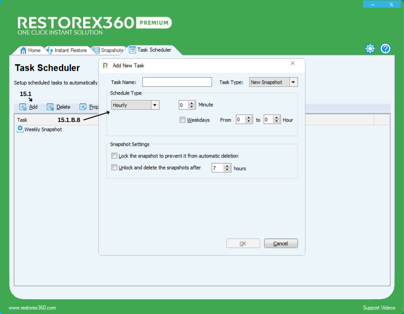
Task: Open the help question mark icon
Action: click(x=386, y=49)
